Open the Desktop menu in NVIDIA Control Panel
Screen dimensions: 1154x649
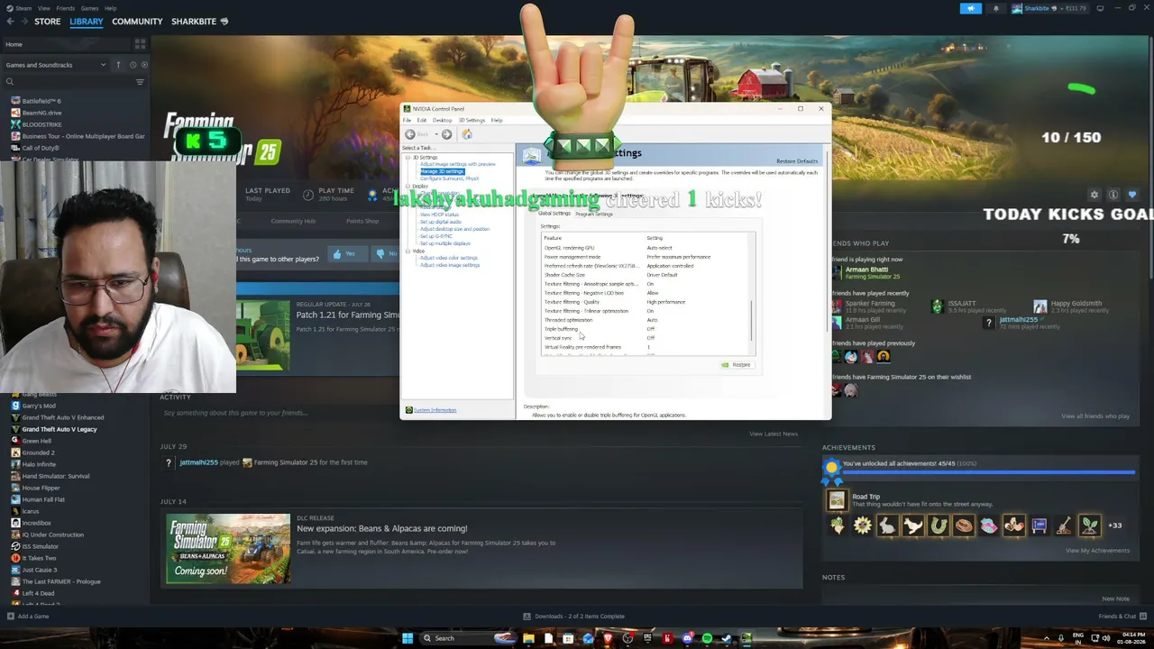(442, 120)
